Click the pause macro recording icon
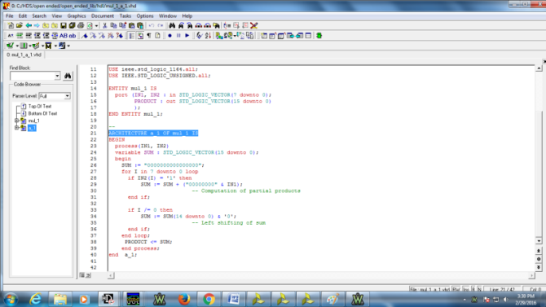546x307 pixels. click(178, 36)
